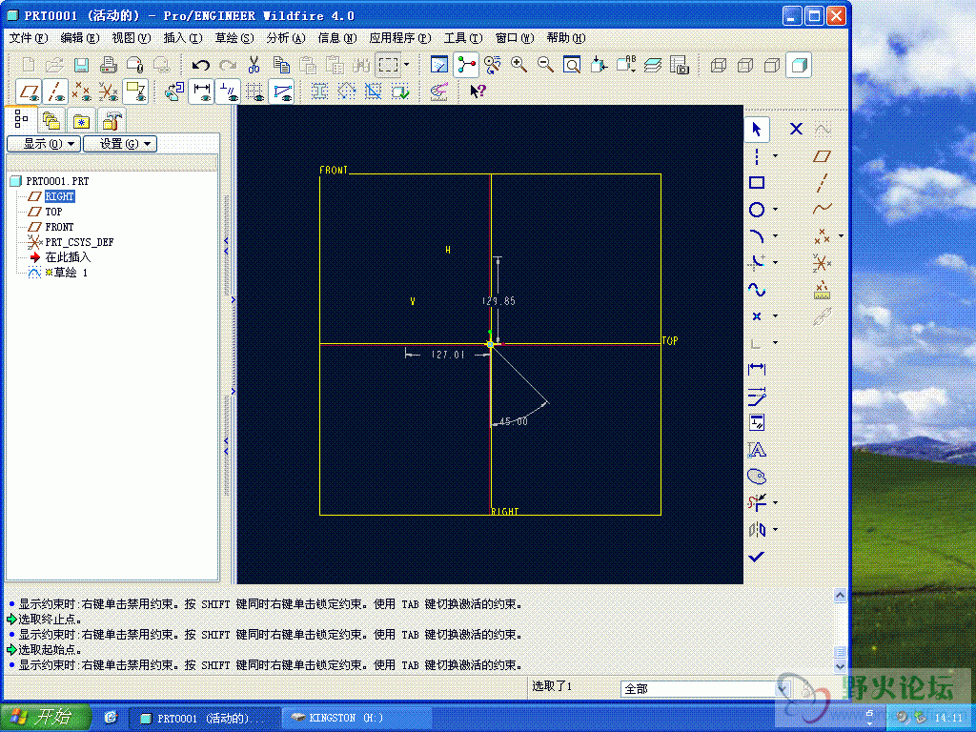Click the Save diskette icon
Image resolution: width=976 pixels, height=732 pixels.
(82, 65)
